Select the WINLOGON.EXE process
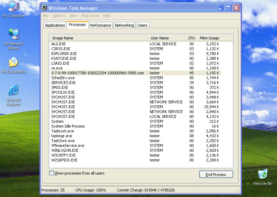This screenshot has height=197, width=277. (136, 150)
